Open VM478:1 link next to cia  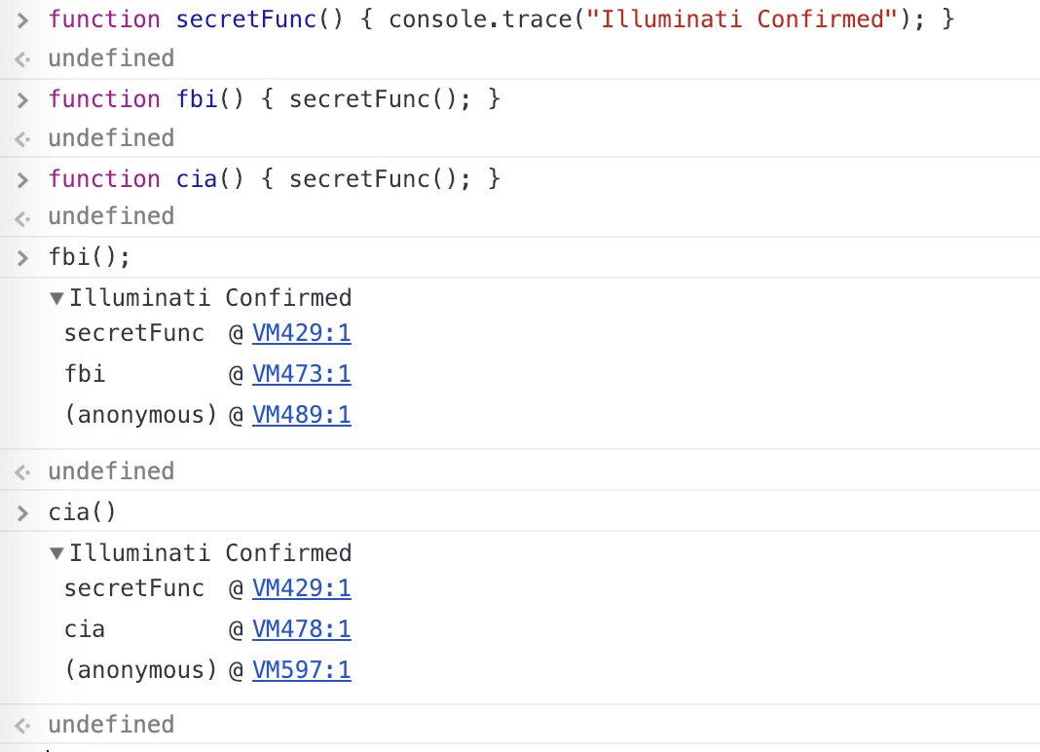301,629
